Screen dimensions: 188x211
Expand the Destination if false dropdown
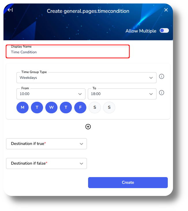pyautogui.click(x=46, y=163)
